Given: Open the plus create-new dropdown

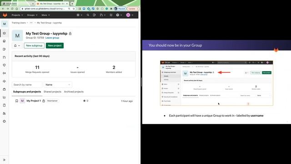Looking at the screenshot, I should coord(80,15).
